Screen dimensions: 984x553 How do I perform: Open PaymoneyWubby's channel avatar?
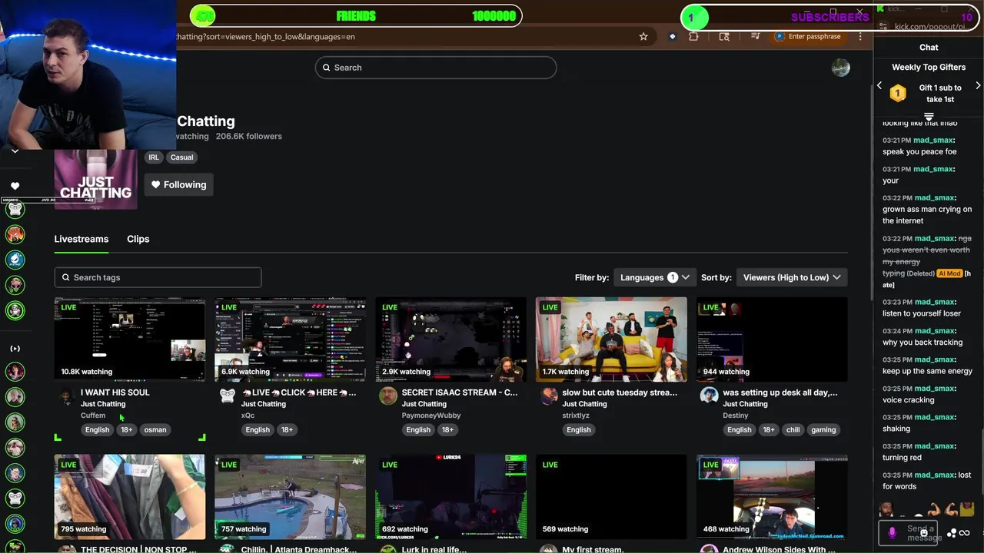click(x=387, y=396)
